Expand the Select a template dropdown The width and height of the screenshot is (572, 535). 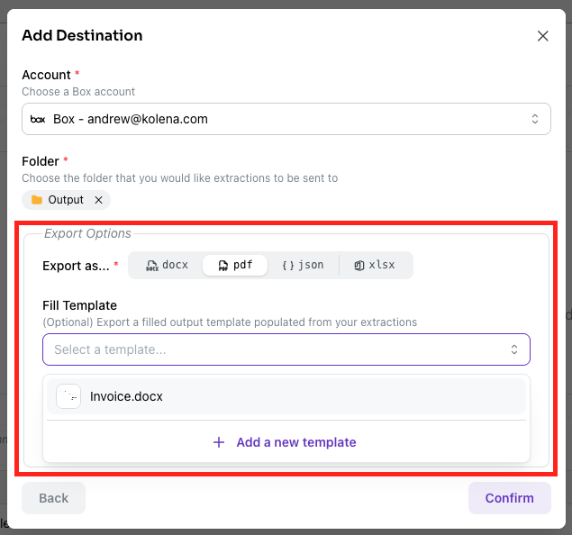[286, 349]
